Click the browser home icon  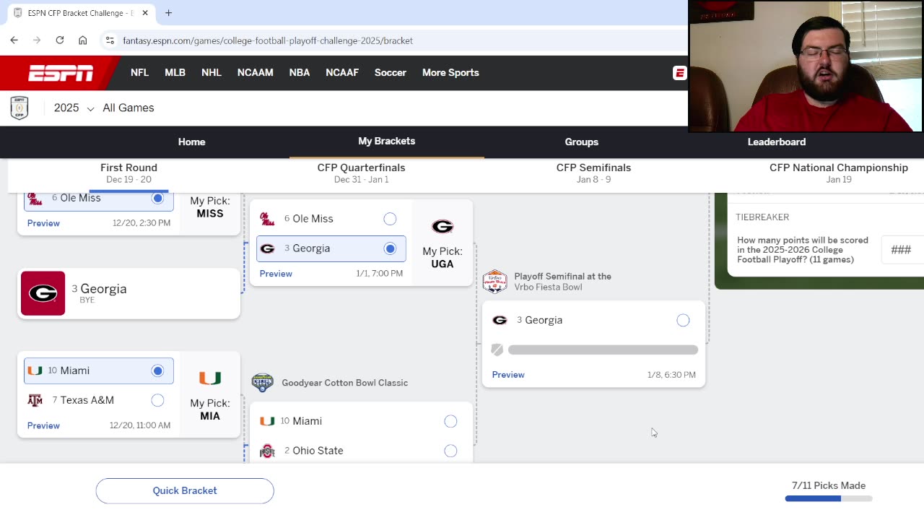pos(83,40)
